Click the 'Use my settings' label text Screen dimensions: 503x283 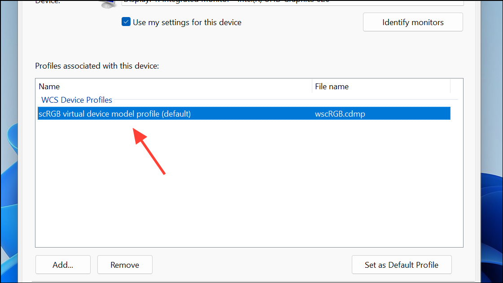pos(187,22)
